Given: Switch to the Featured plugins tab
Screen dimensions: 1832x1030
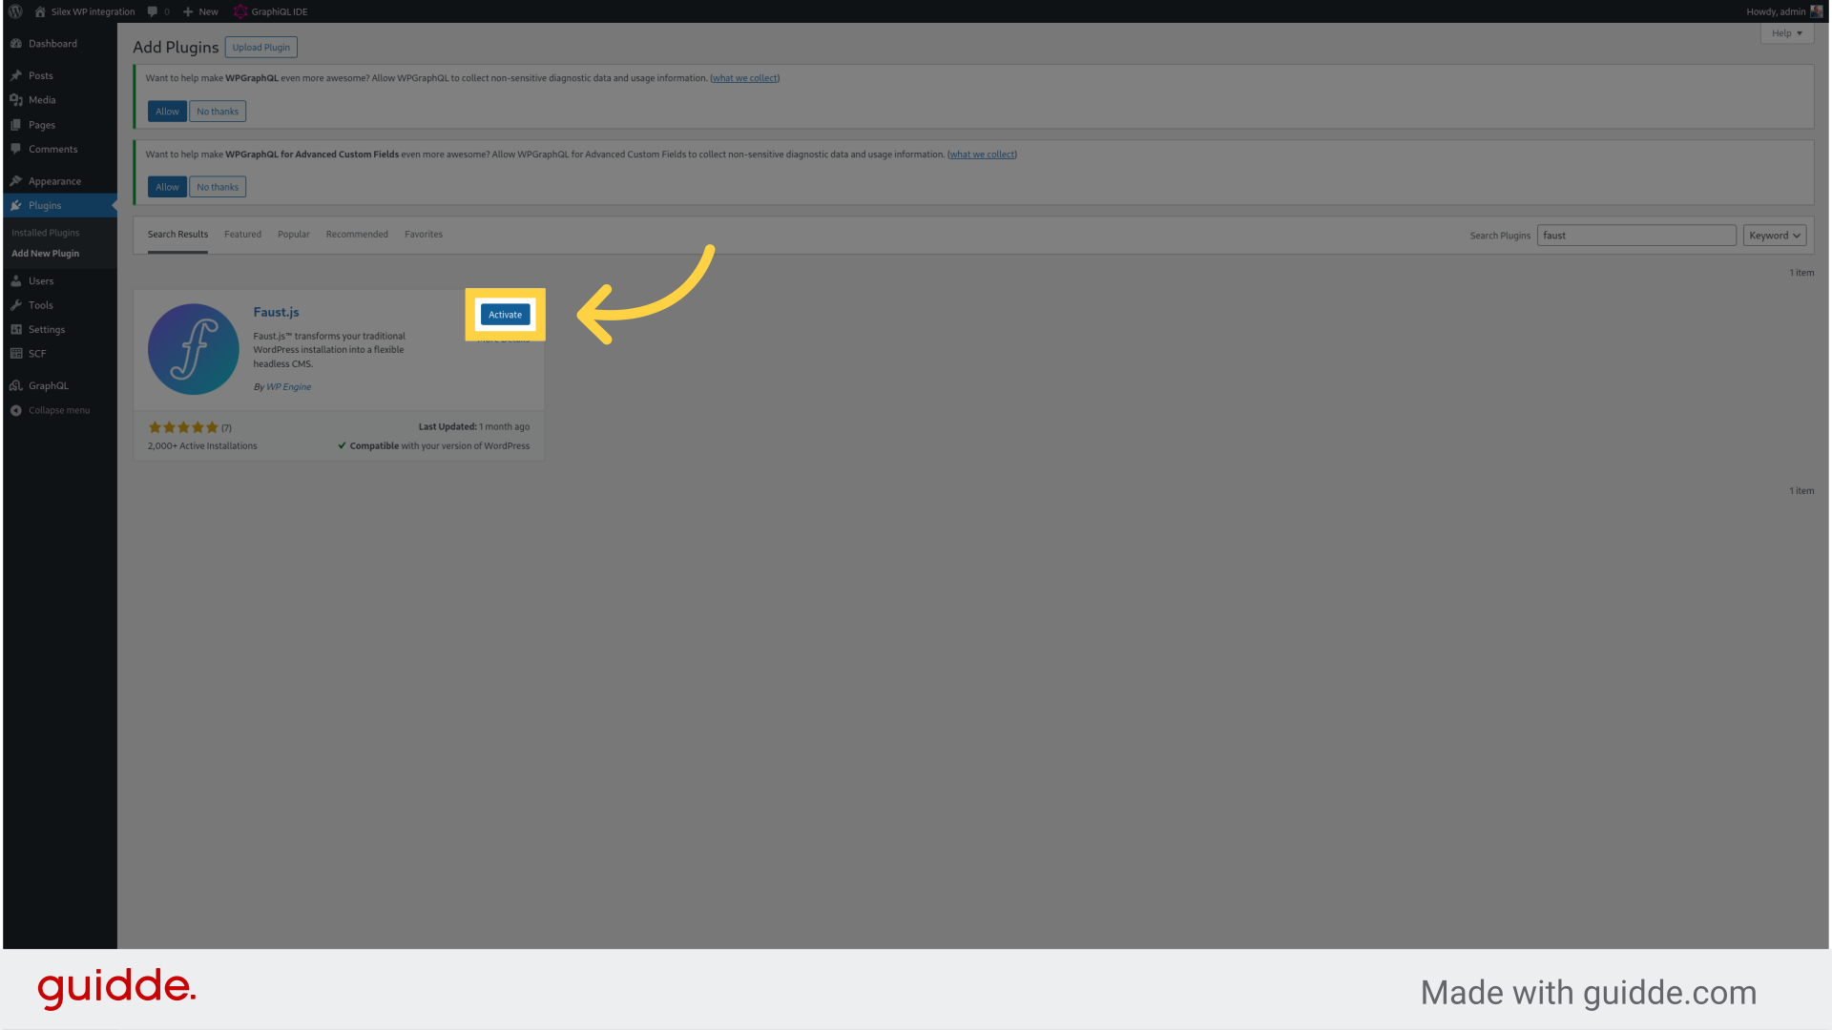Looking at the screenshot, I should coord(243,234).
